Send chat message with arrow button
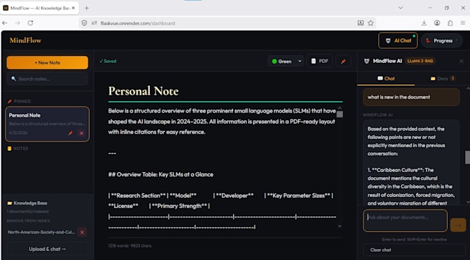This screenshot has height=260, width=470. pyautogui.click(x=458, y=225)
